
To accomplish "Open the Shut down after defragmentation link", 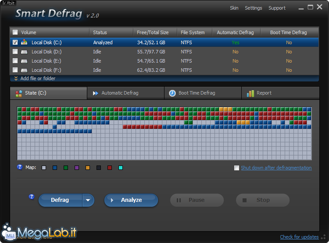I will pos(276,168).
